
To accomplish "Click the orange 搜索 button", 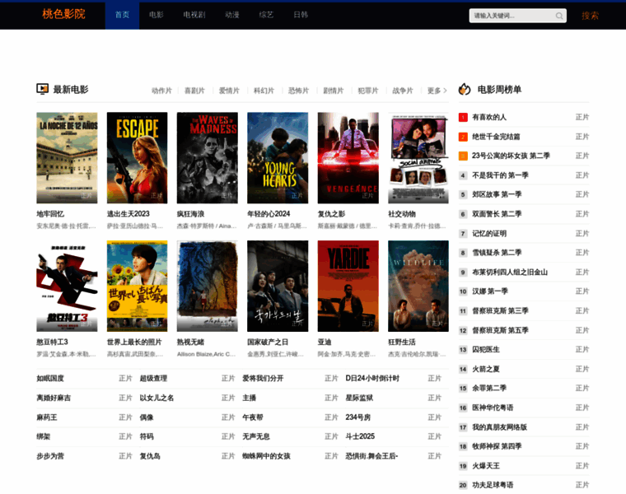I will pyautogui.click(x=590, y=16).
